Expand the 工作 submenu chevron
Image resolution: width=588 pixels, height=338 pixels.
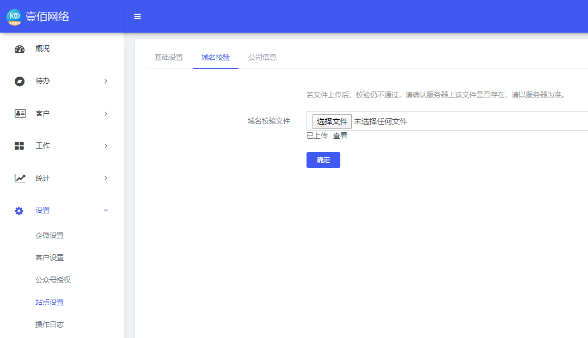pos(106,146)
